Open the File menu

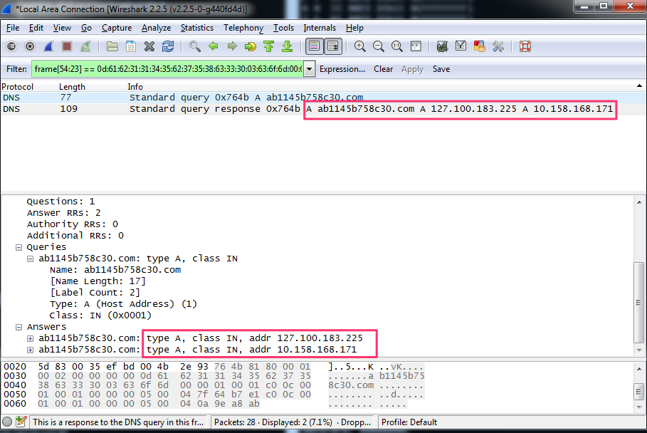(13, 28)
